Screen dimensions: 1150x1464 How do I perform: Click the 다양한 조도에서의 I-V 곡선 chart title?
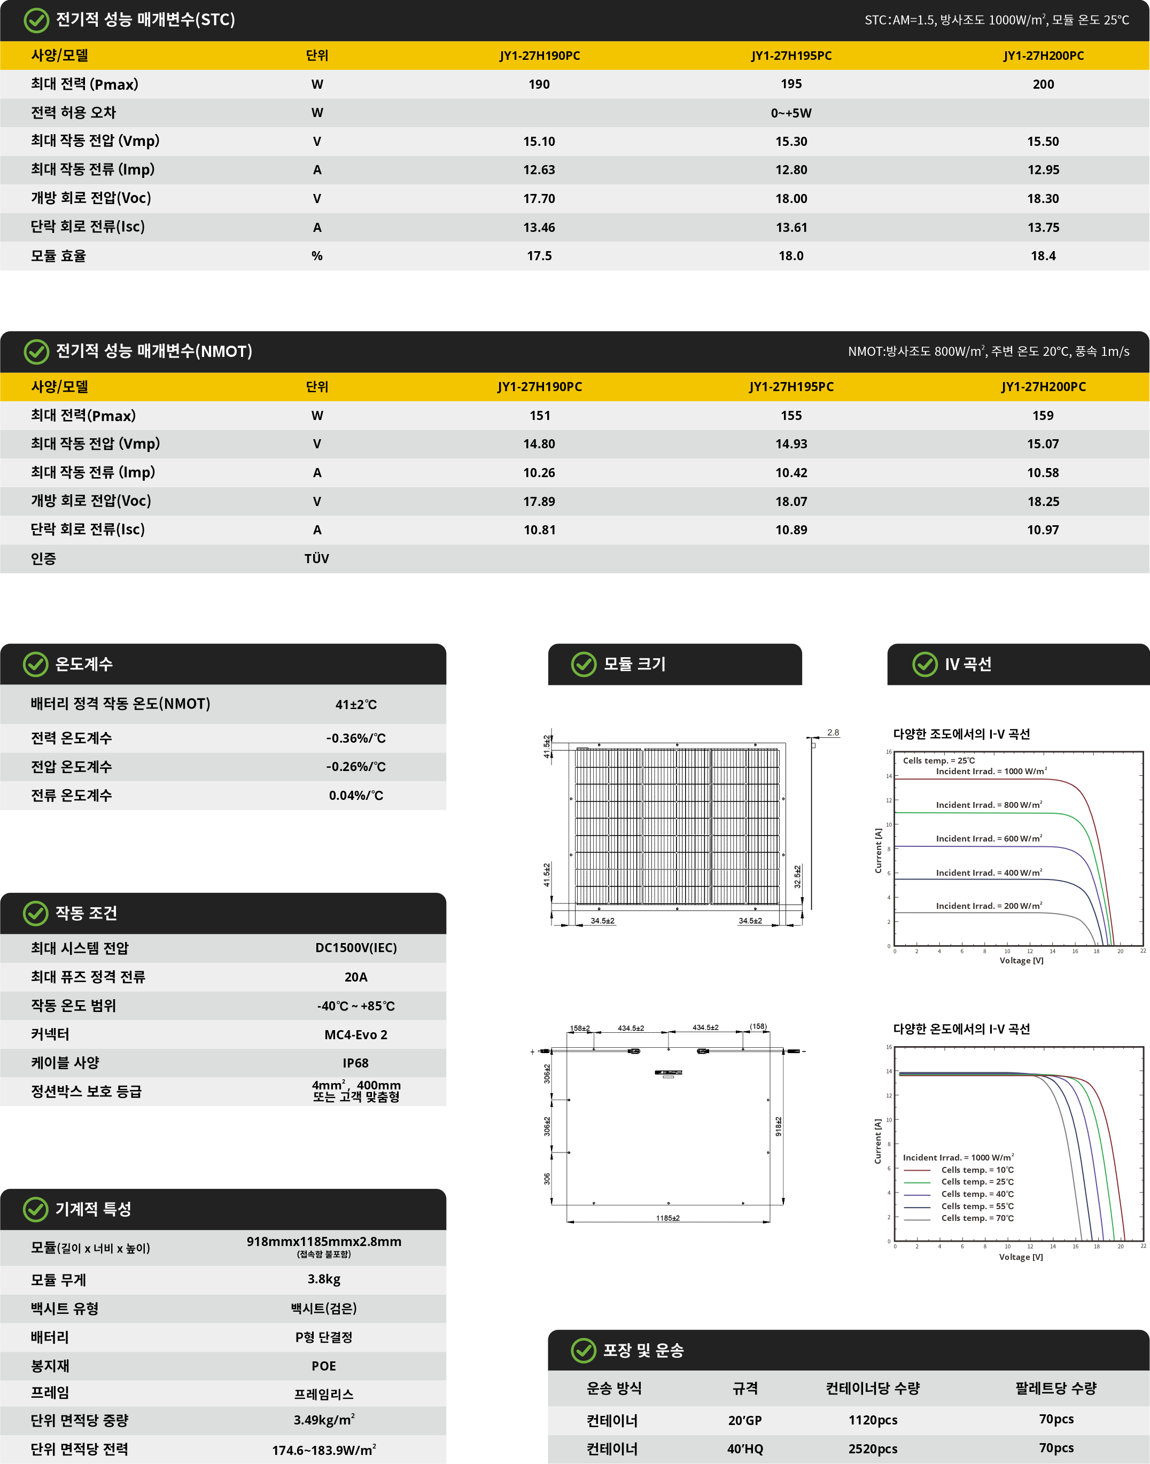tap(961, 734)
